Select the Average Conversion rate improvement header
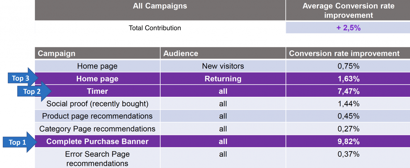This screenshot has width=410, height=168. 348,11
